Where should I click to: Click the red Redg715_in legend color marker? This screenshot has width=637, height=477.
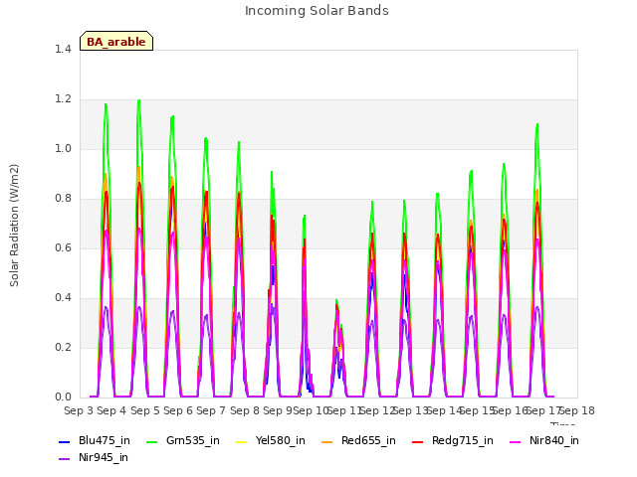tap(418, 441)
